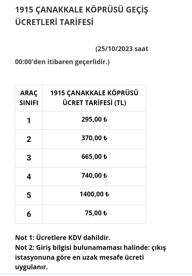Click vehicle class 4 cell
The image size is (192, 276).
(x=29, y=176)
